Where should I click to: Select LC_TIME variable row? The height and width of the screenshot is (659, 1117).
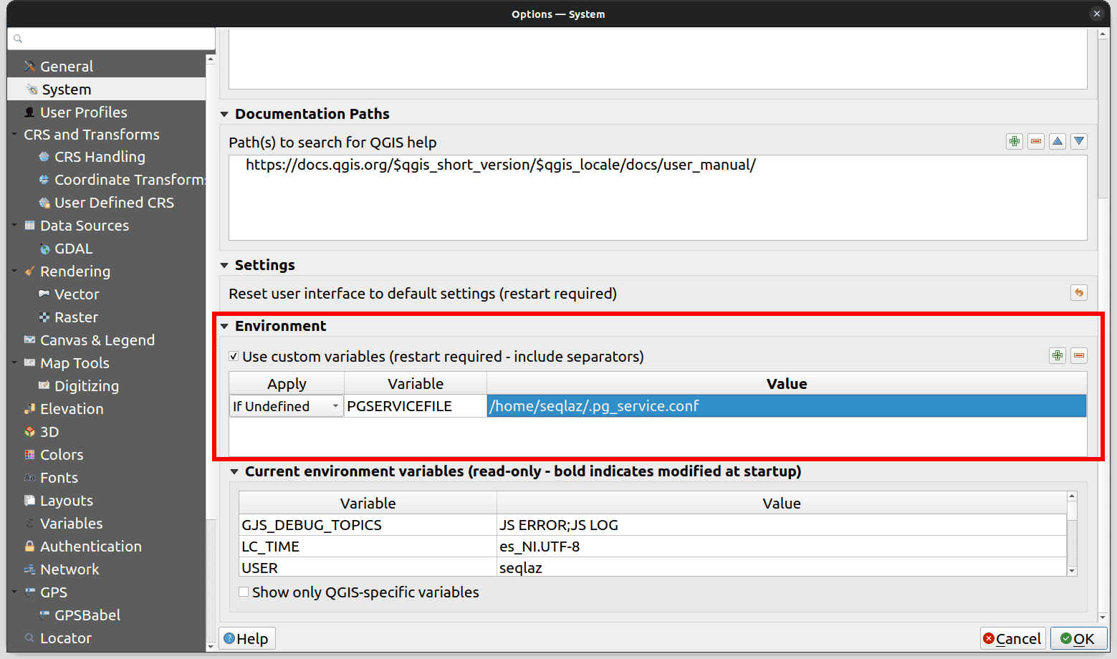point(368,547)
